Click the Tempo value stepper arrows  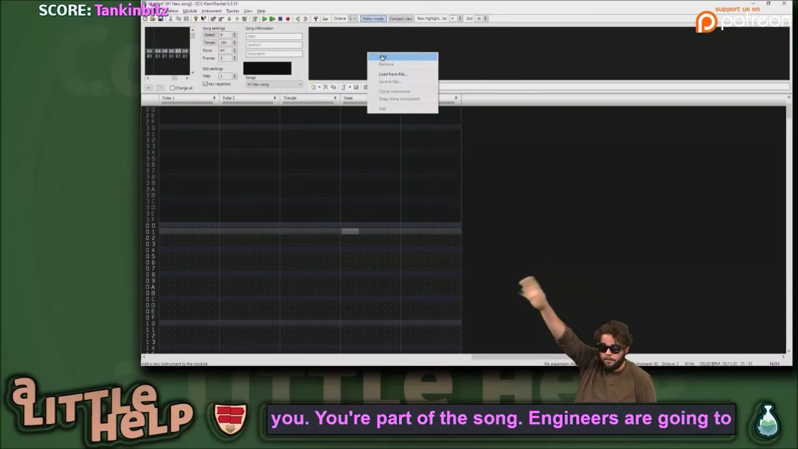point(234,42)
